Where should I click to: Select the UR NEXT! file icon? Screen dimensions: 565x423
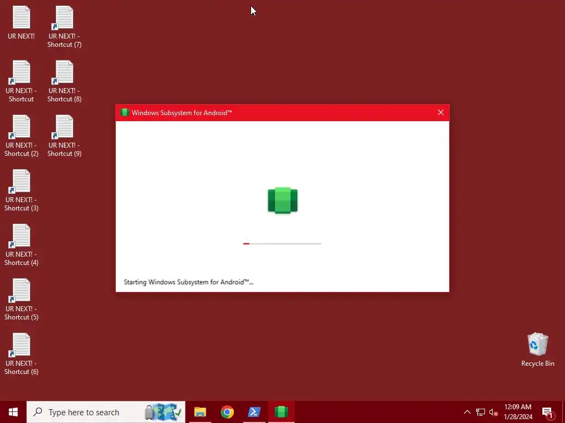click(22, 17)
